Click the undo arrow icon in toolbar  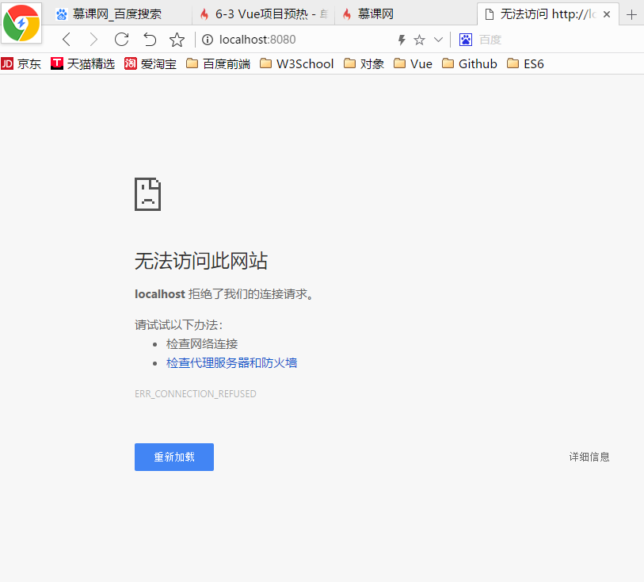tap(149, 39)
